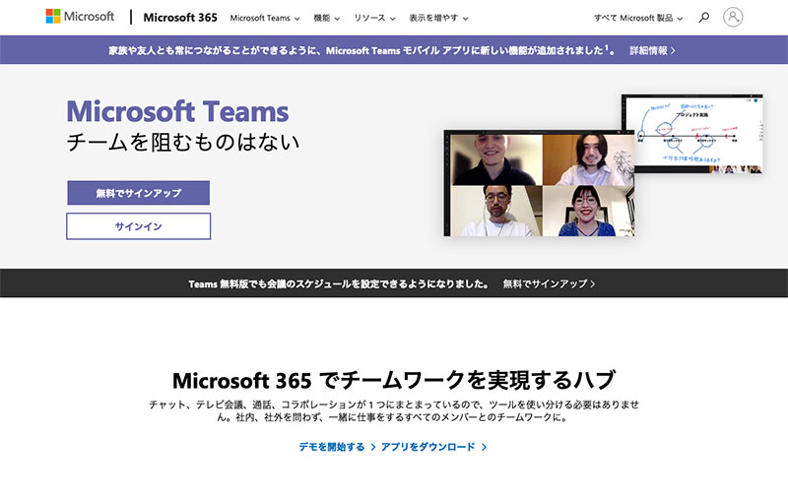Click the Microsoft Teams hero heading
Image resolution: width=788 pixels, height=499 pixels.
coord(177,111)
